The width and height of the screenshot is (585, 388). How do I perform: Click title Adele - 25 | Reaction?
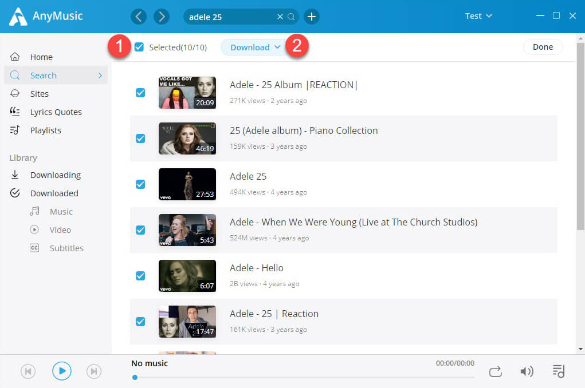pos(274,314)
